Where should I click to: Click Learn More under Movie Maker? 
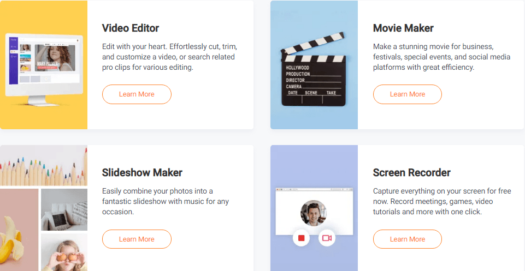point(407,94)
